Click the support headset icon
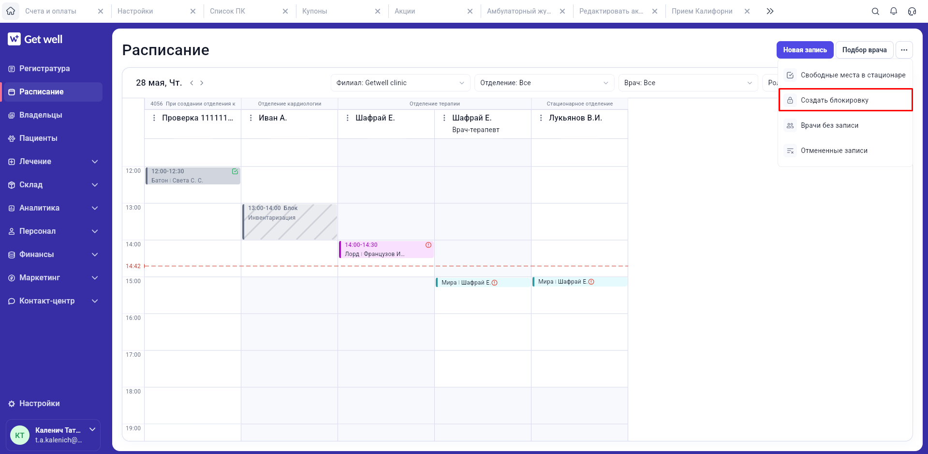This screenshot has height=454, width=928. pyautogui.click(x=912, y=11)
